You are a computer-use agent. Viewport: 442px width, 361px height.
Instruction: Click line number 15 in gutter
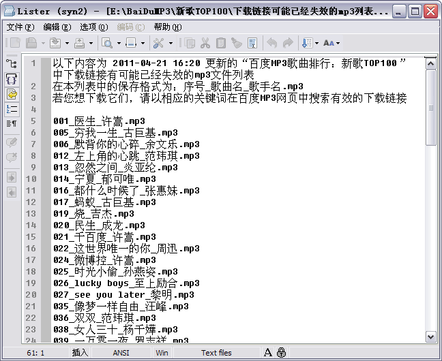pos(31,237)
